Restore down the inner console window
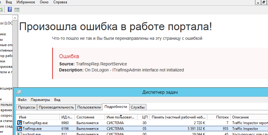Image resolution: width=268 pixels, height=135 pixels. click(x=264, y=2)
